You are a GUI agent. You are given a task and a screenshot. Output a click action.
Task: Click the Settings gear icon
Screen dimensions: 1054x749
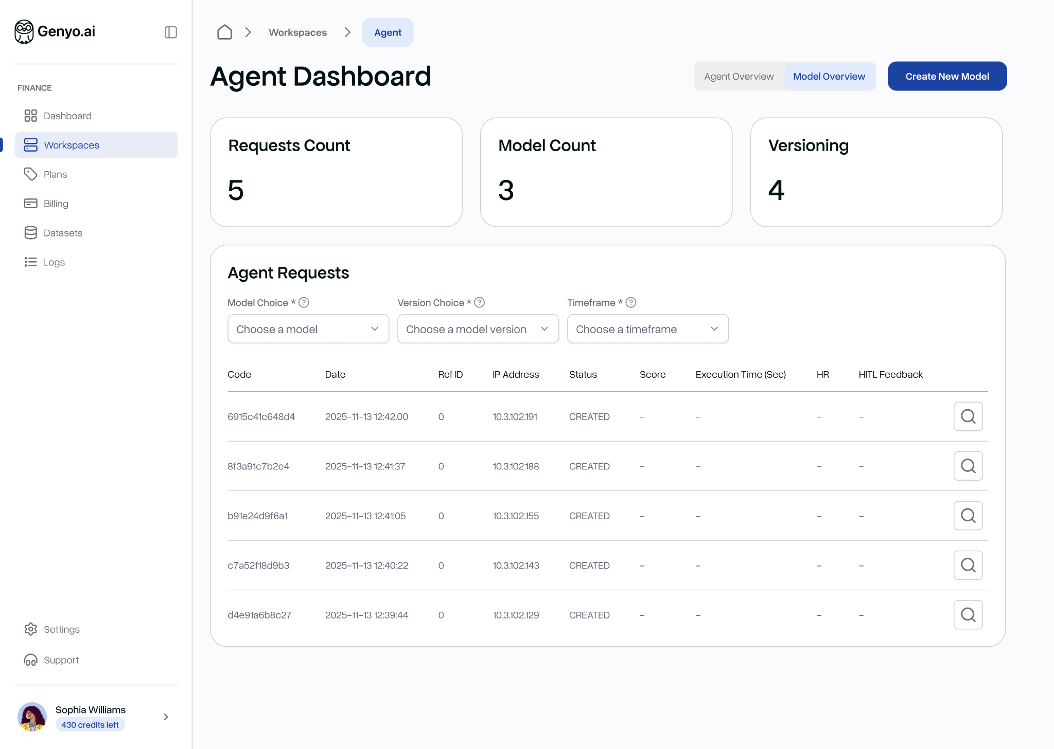click(31, 629)
